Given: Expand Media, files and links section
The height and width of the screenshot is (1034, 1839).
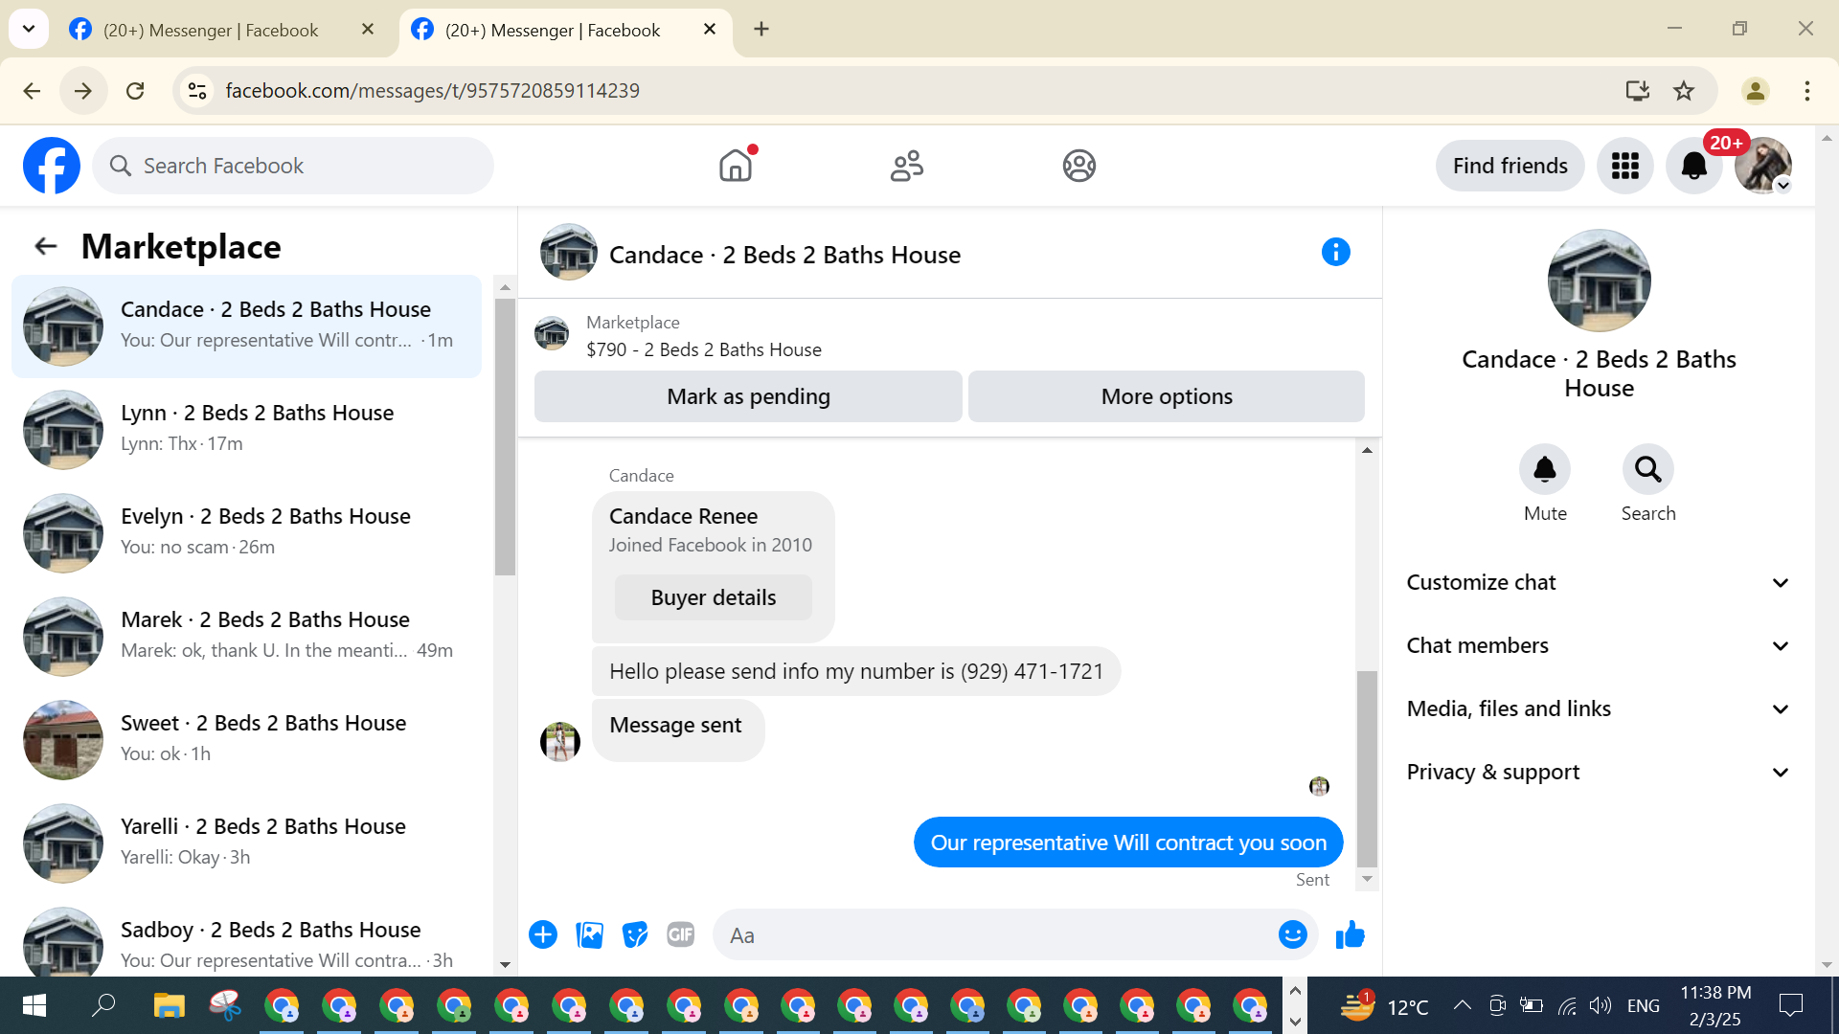Looking at the screenshot, I should [x=1599, y=709].
